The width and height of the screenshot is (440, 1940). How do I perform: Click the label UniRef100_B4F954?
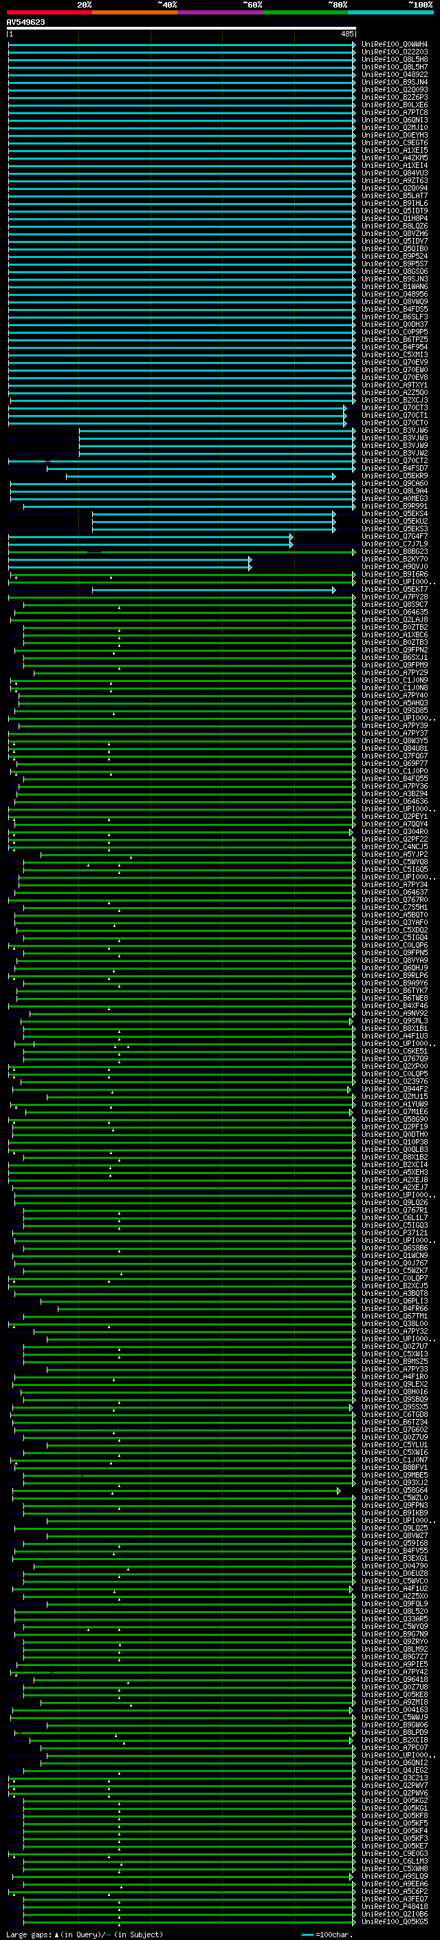395,347
